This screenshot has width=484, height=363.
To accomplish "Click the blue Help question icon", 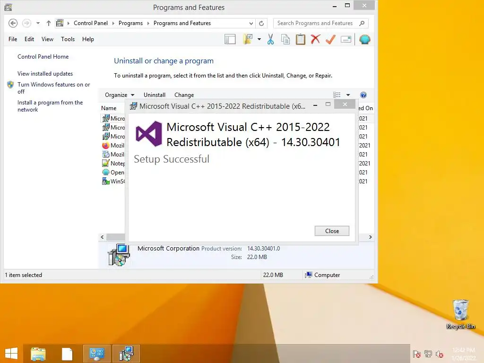I will tap(363, 95).
